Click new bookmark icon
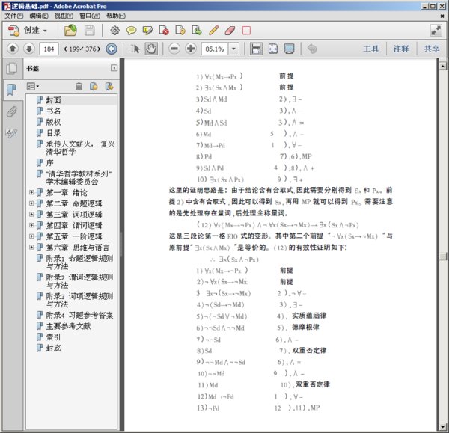Image resolution: width=449 pixels, height=433 pixels. [94, 86]
